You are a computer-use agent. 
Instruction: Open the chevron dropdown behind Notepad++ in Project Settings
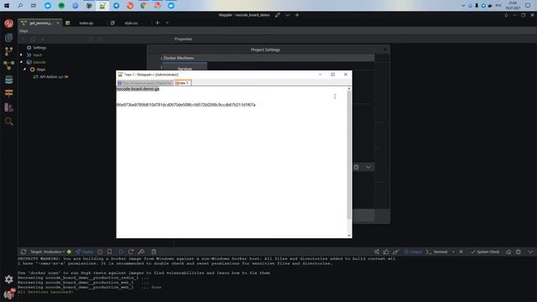[368, 167]
